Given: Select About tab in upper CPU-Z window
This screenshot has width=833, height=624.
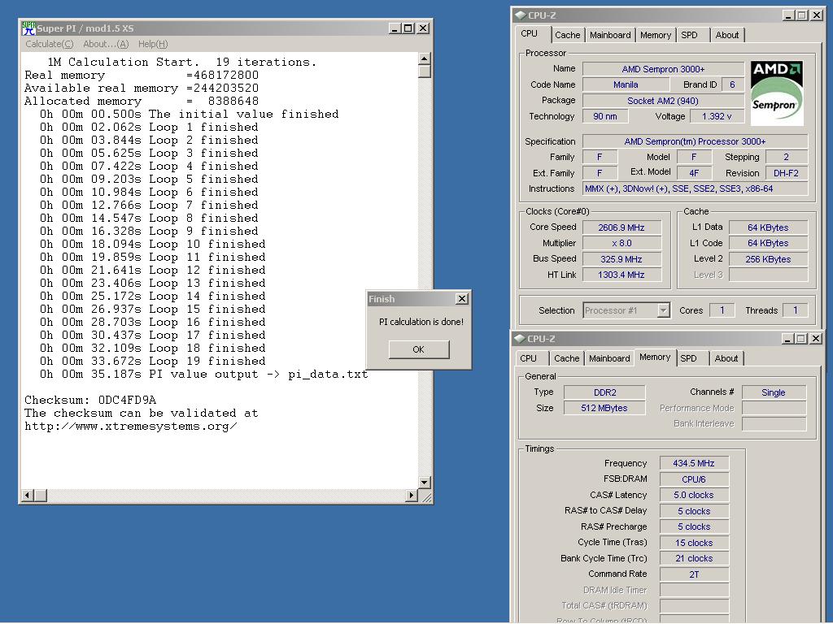Looking at the screenshot, I should 726,35.
